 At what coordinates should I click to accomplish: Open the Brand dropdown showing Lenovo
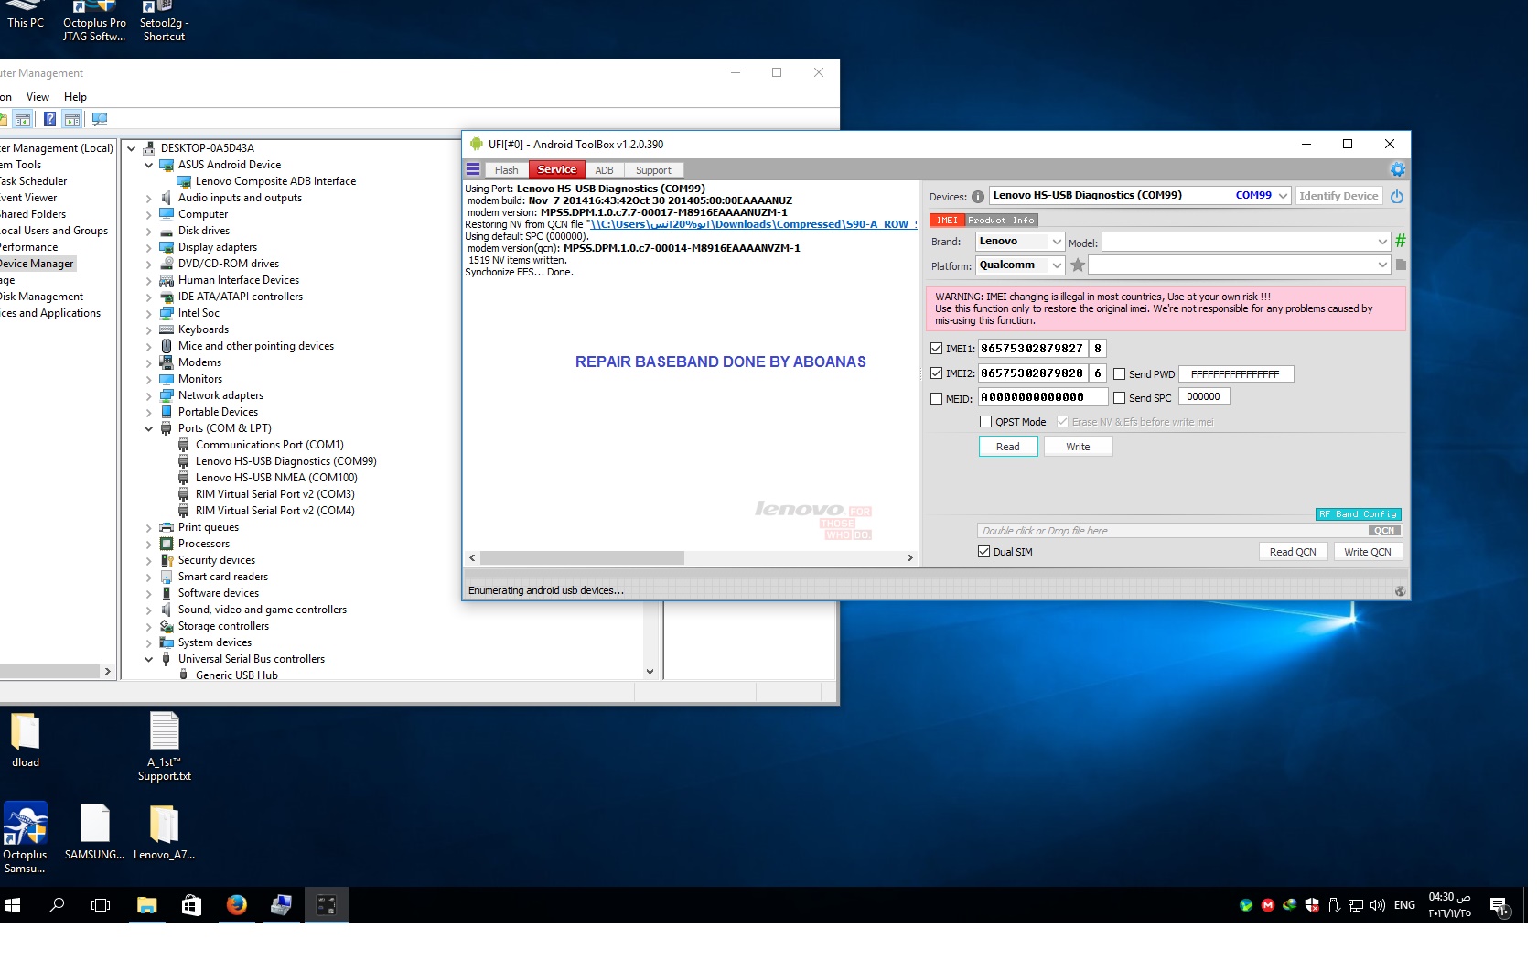(1057, 242)
